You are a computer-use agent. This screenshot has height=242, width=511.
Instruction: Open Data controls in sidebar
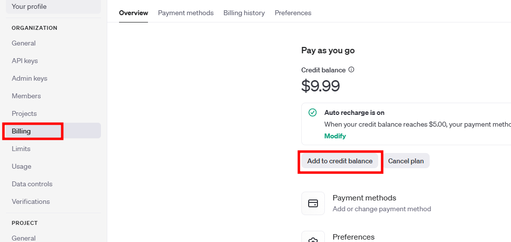(x=32, y=184)
